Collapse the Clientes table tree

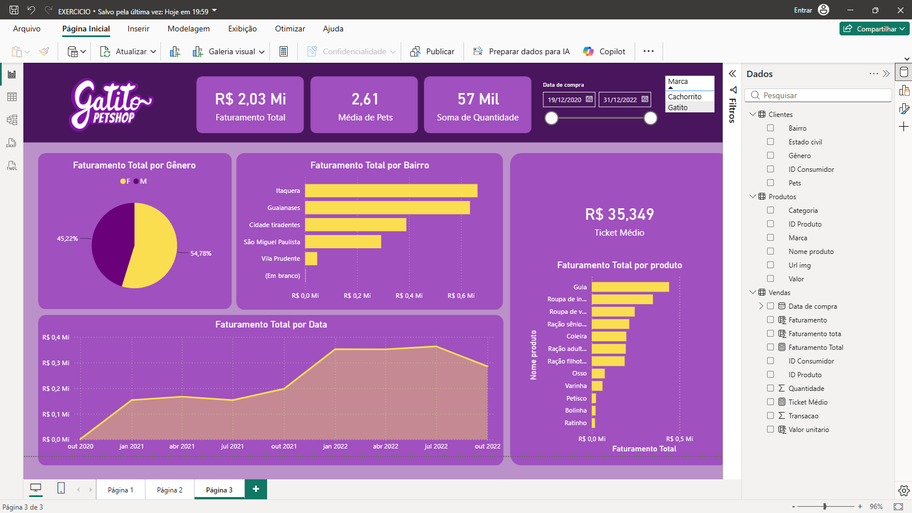coord(753,114)
